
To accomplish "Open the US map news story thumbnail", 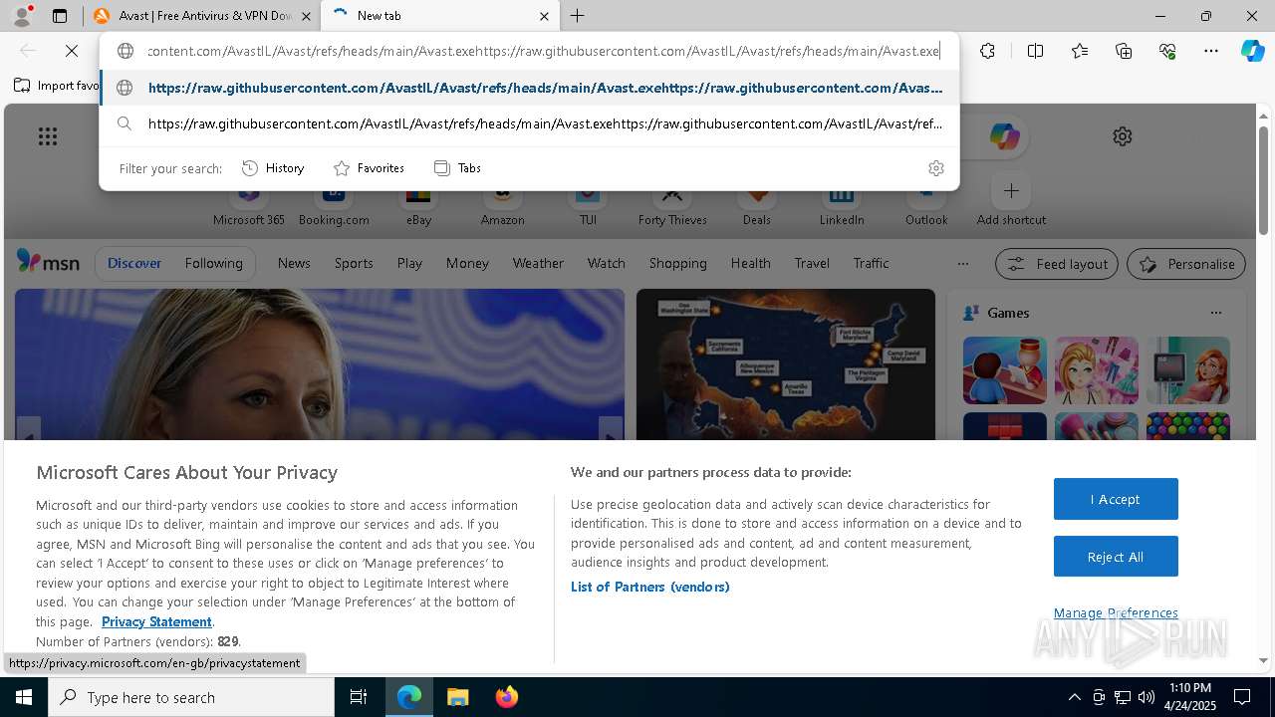I will point(786,364).
